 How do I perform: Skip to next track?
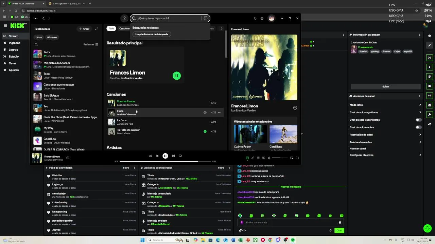tap(173, 156)
